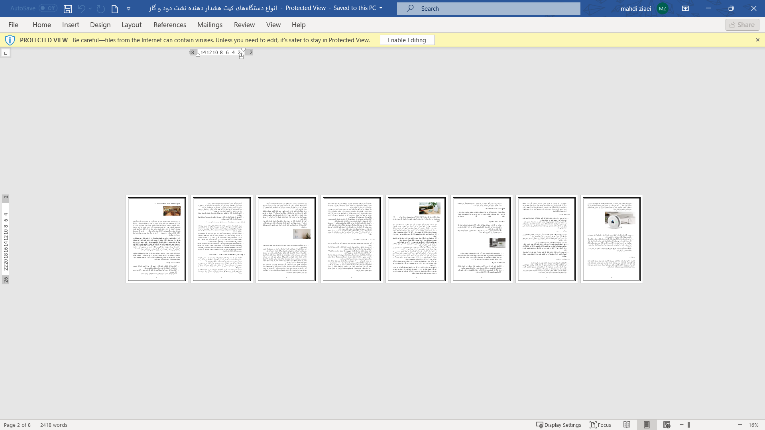Enable Focus mode
This screenshot has width=765, height=430.
601,425
